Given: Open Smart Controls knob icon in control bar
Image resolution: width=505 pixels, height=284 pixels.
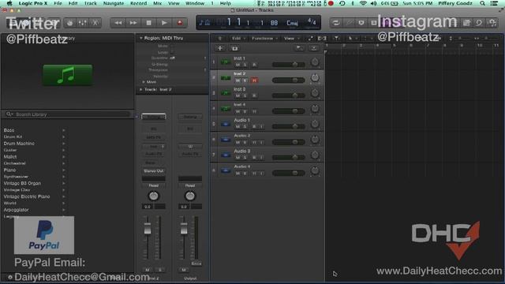Looking at the screenshot, I should coord(69,23).
